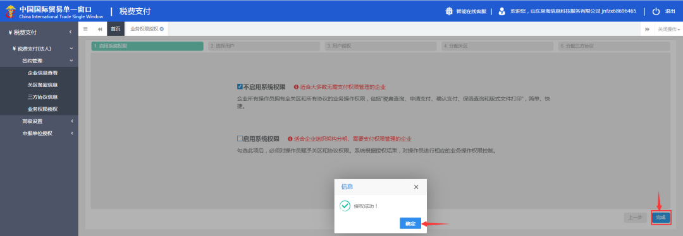The image size is (683, 236).
Task: Click the info icon beside 适合企业组织架构分明
Action: (290, 139)
